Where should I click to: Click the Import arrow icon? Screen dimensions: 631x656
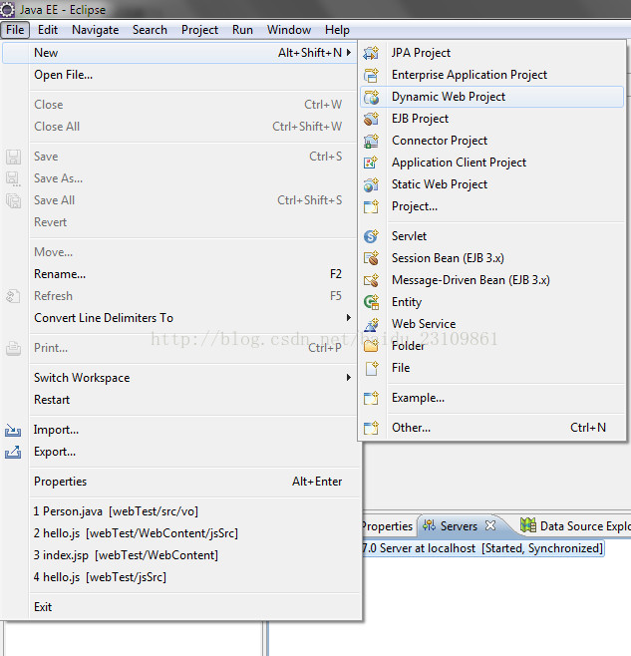(13, 430)
